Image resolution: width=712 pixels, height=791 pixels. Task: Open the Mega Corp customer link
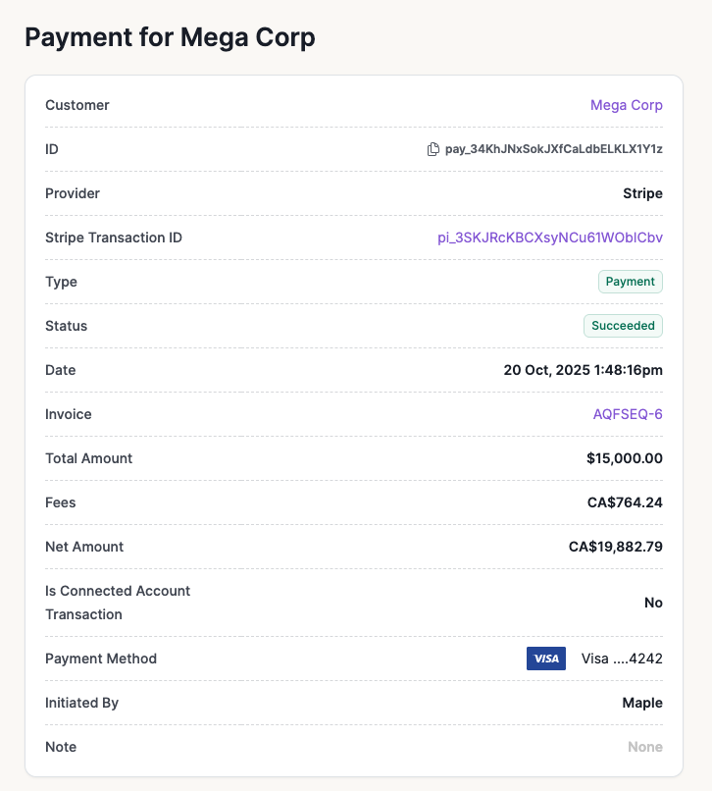click(626, 105)
